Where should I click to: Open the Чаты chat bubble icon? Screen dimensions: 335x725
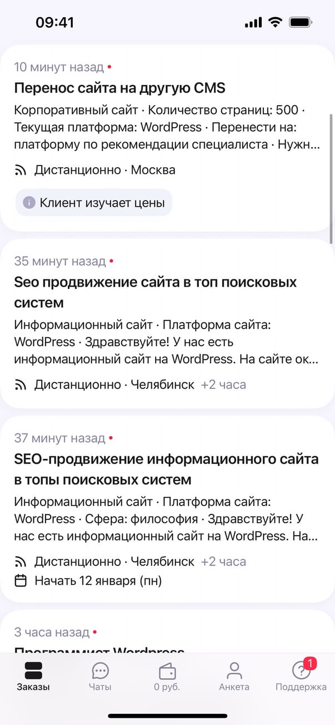coord(101,671)
